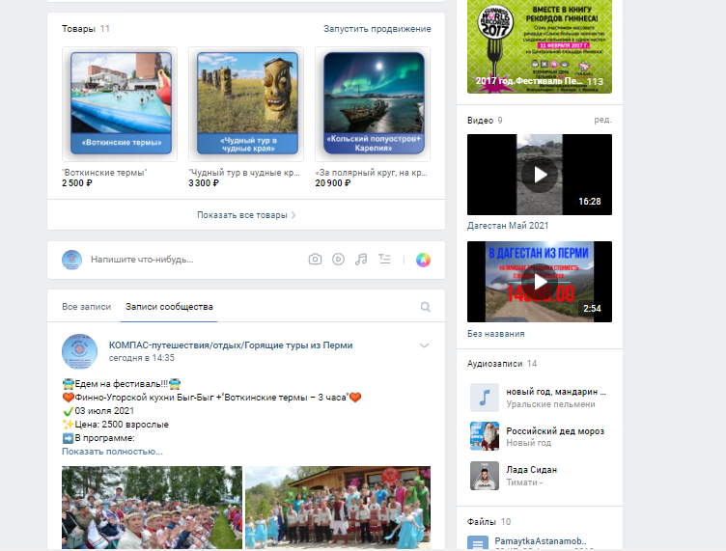Click the 20 900 ₽ product price

pos(333,183)
